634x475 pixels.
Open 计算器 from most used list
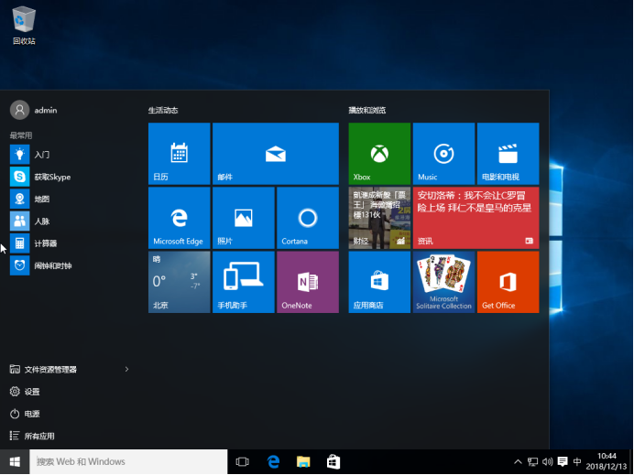coord(45,243)
